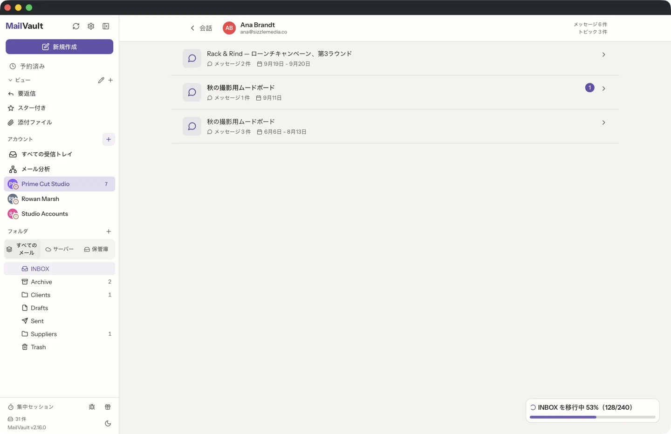Click the sync refresh icon beside MailVault

click(x=76, y=26)
